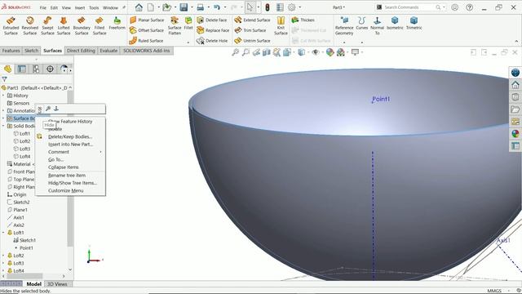The height and width of the screenshot is (294, 522).
Task: Expand the Loft2 feature node
Action: (x=3, y=256)
